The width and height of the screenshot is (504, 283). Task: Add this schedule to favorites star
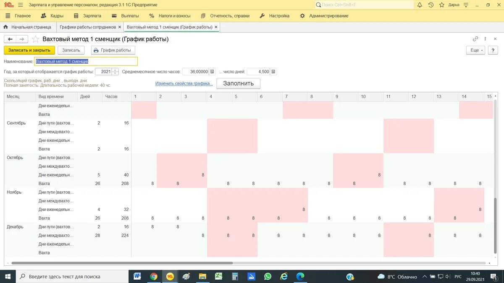(36, 39)
